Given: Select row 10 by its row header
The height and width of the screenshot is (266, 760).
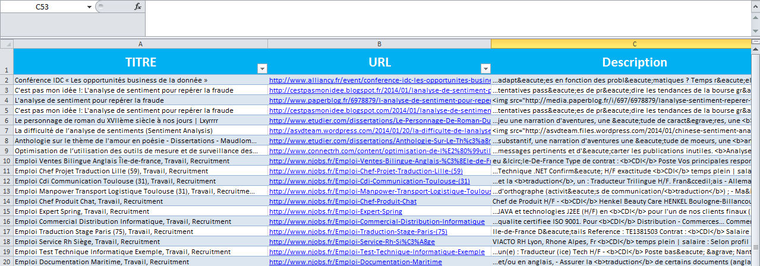Looking at the screenshot, I should tap(6, 161).
